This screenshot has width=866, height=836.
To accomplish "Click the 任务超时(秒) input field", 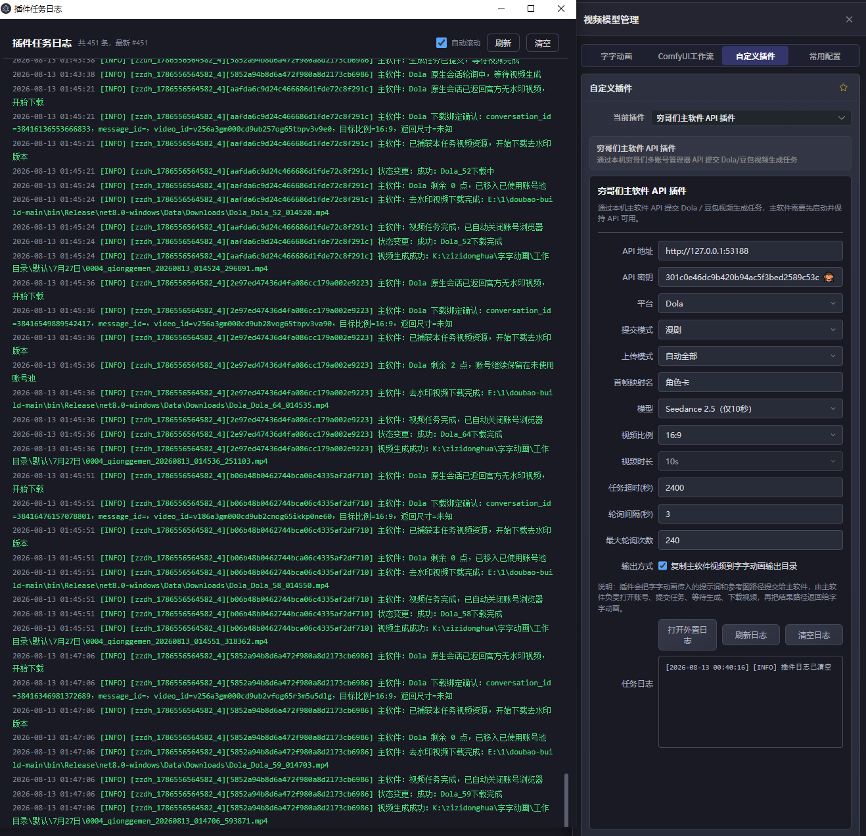I will pos(750,487).
